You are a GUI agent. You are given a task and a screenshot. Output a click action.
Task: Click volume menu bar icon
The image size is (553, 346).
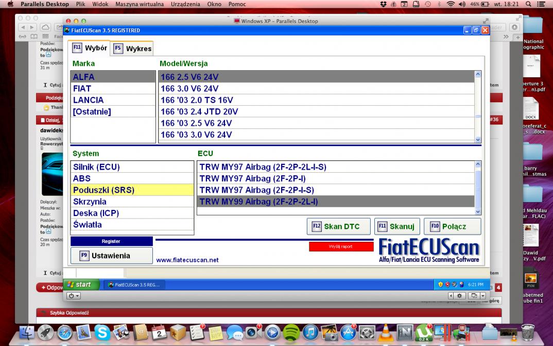[x=462, y=4]
